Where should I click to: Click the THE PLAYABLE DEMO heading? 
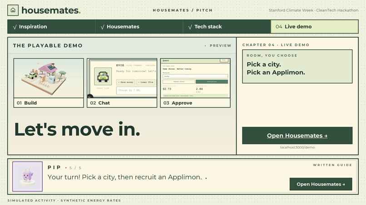coord(48,46)
